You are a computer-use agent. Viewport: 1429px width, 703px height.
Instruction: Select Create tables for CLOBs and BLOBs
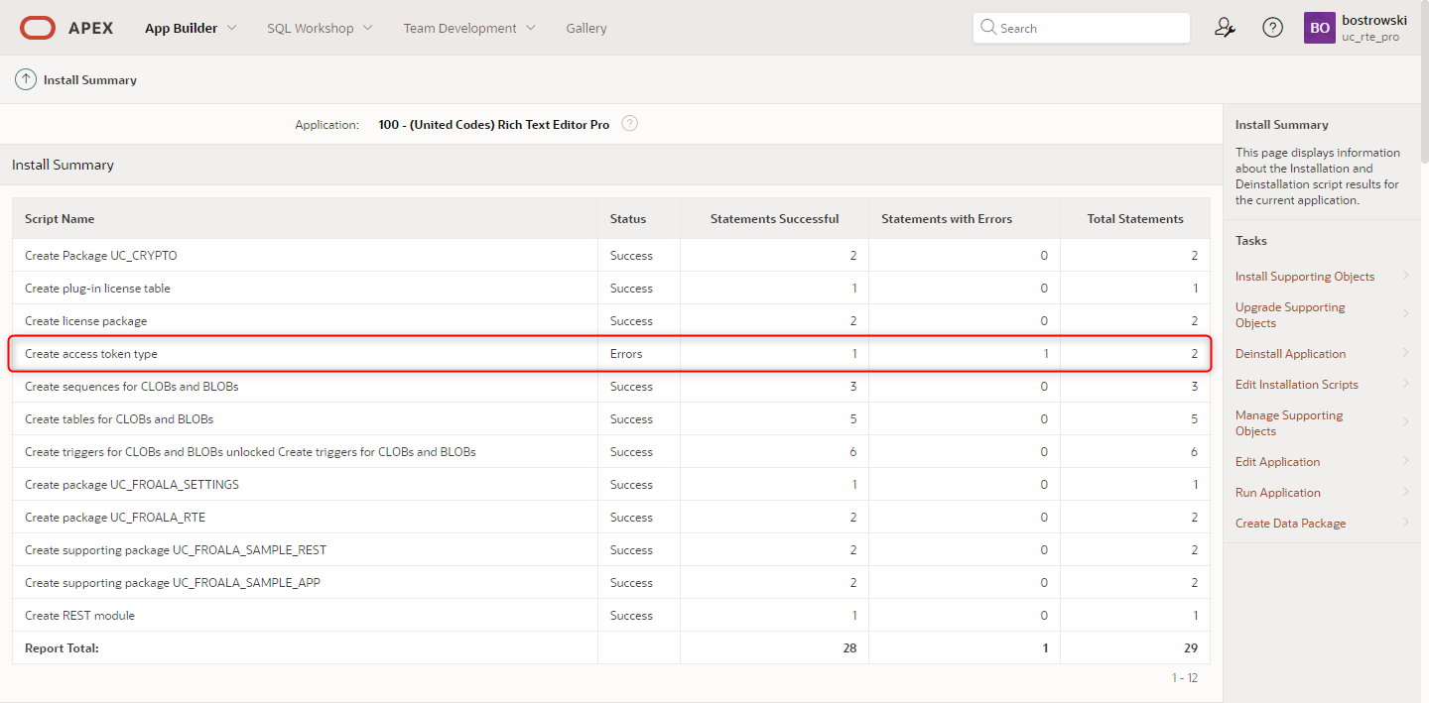pyautogui.click(x=119, y=419)
